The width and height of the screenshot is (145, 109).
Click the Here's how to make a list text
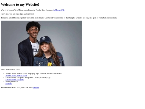pyautogui.click(x=10, y=70)
